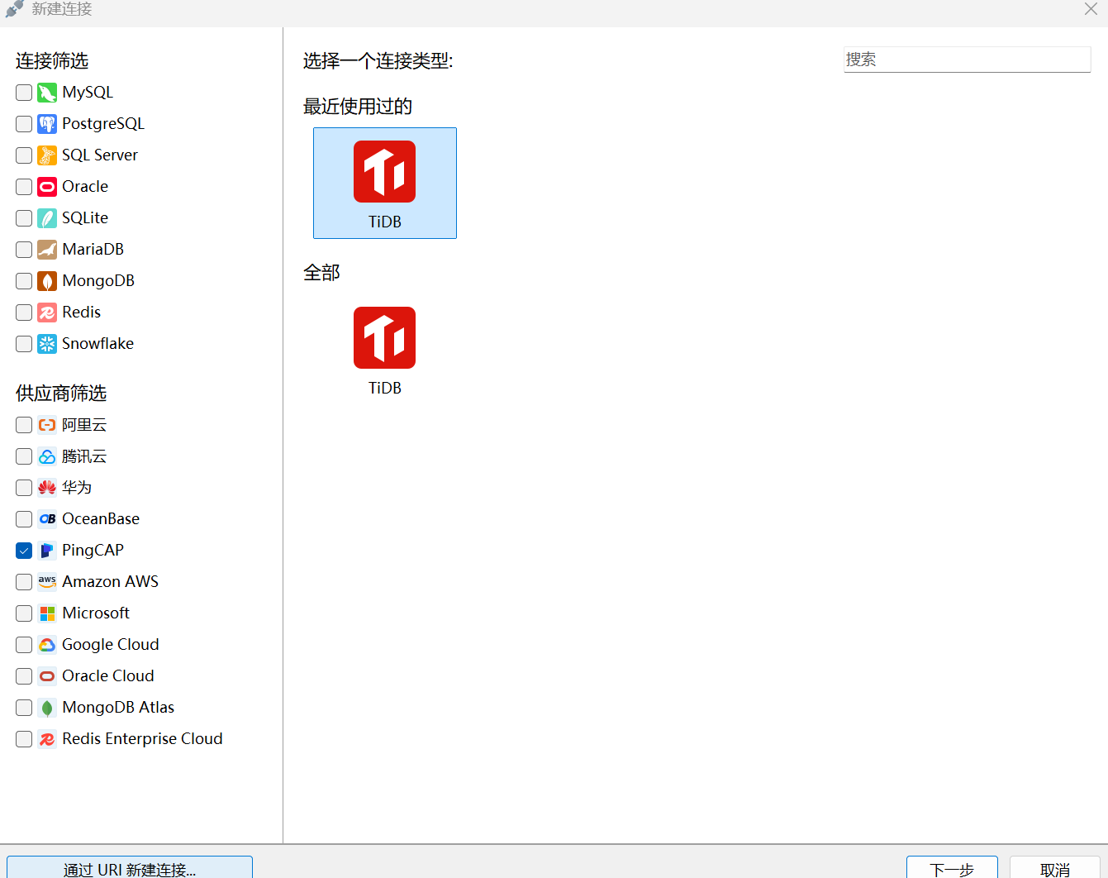
Task: Enable the 阿里云 vendor checkbox
Action: pyautogui.click(x=24, y=425)
